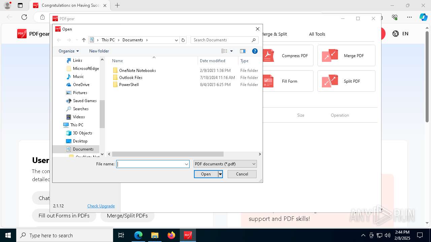Screen dimensions: 431x242
Task: Open File Explorer from taskbar
Action: [x=155, y=235]
